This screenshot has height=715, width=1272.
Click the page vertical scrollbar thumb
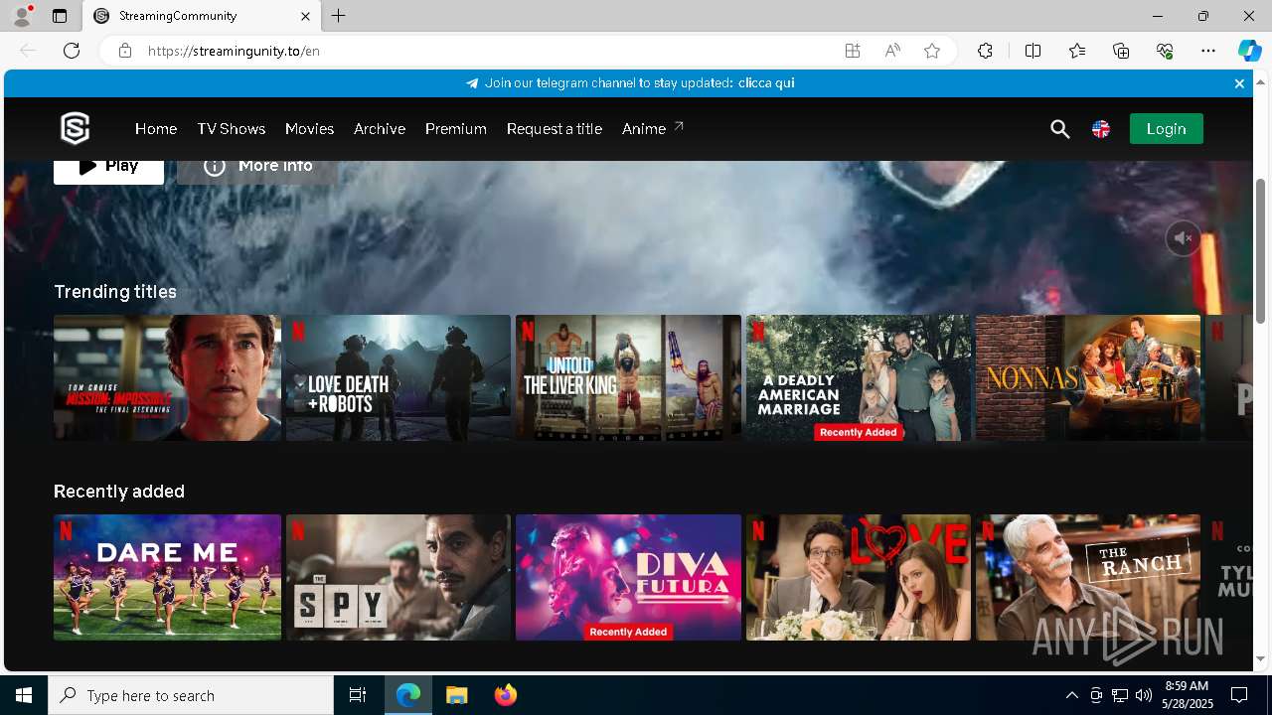click(x=1261, y=250)
